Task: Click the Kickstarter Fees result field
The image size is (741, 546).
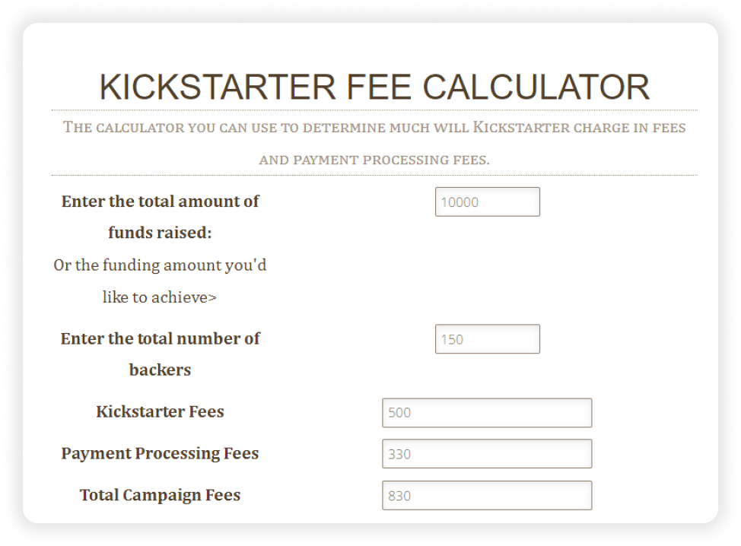Action: [487, 412]
